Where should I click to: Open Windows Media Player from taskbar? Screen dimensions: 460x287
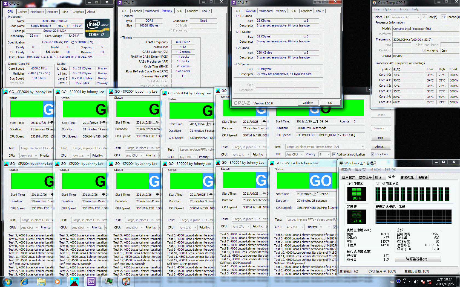point(58,281)
